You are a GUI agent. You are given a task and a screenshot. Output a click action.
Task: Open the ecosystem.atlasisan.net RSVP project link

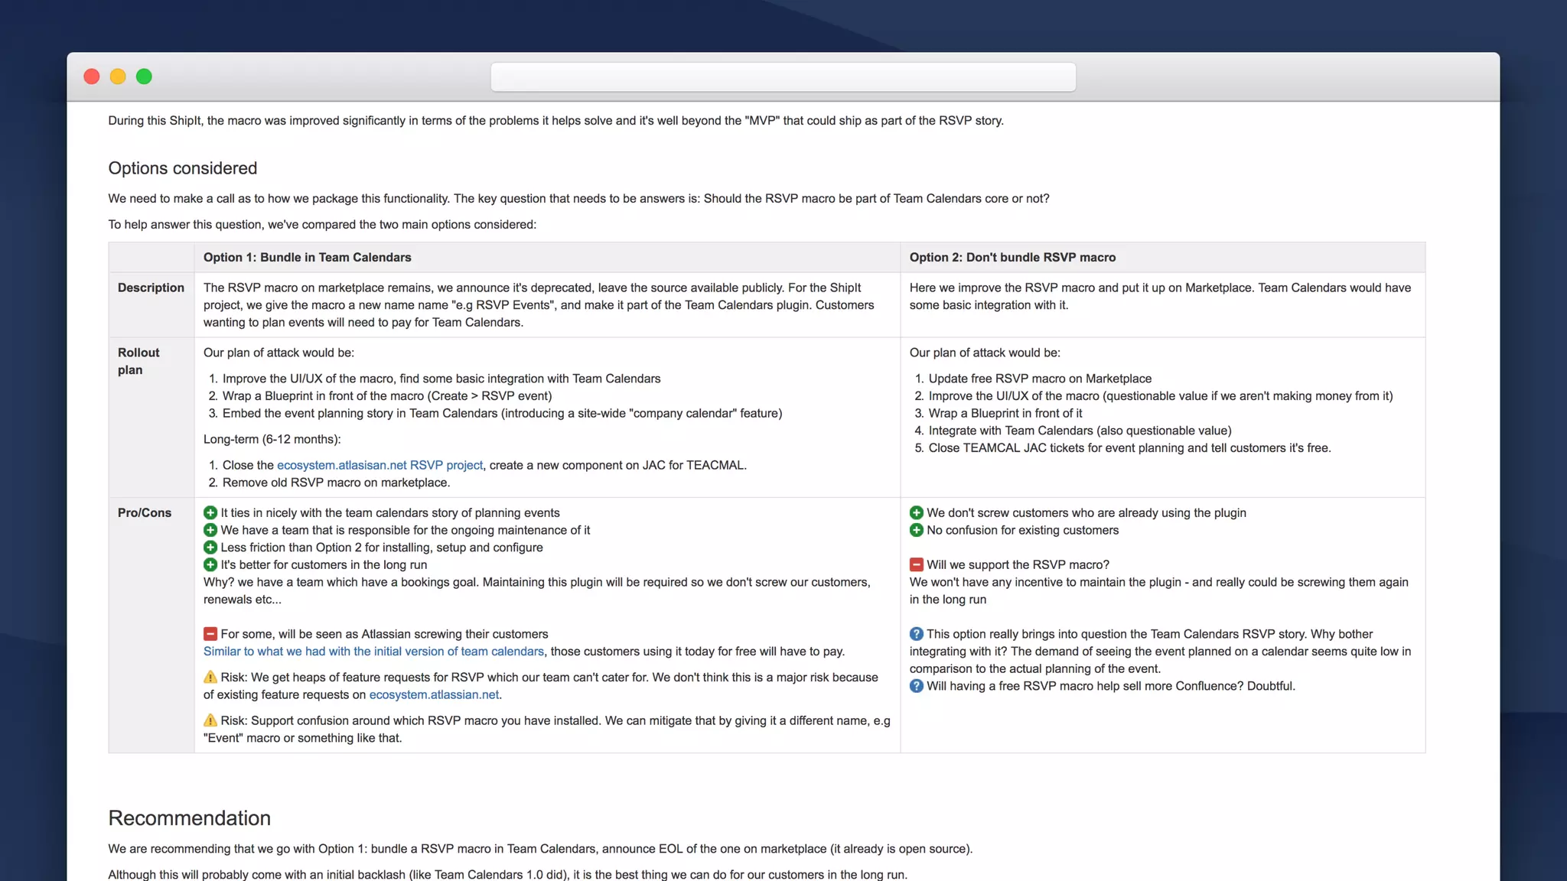tap(380, 465)
